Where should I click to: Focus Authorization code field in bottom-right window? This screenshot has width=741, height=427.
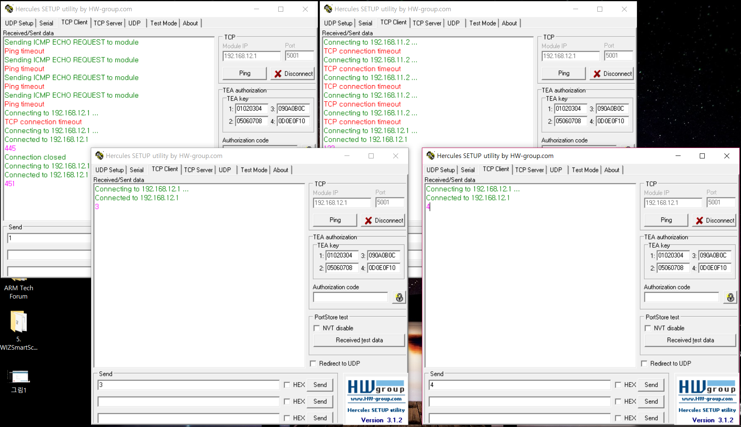point(681,297)
